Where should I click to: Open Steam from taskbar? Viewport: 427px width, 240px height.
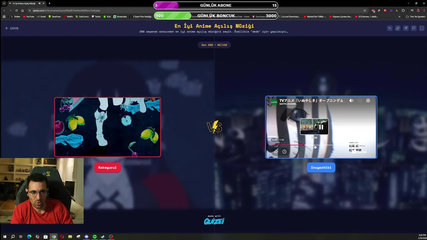click(103, 237)
